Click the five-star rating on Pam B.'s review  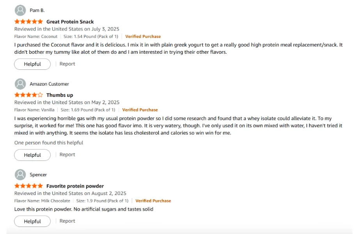28,21
